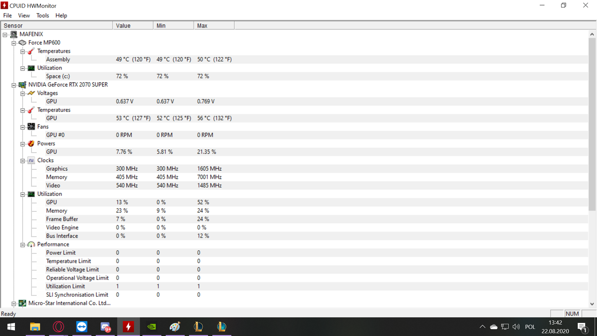Viewport: 597px width, 336px height.
Task: Click the Voltages wave icon
Action: pos(31,93)
